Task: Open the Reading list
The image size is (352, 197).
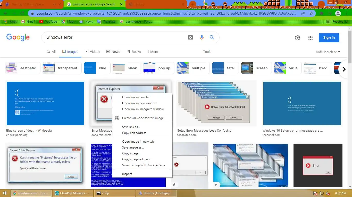Action: 337,22
